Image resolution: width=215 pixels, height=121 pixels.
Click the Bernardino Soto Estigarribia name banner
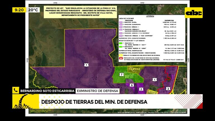point(47,91)
